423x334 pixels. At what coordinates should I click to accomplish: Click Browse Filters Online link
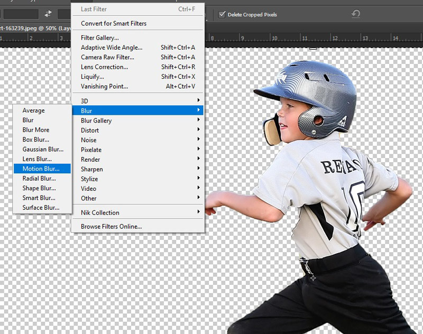[x=111, y=227]
